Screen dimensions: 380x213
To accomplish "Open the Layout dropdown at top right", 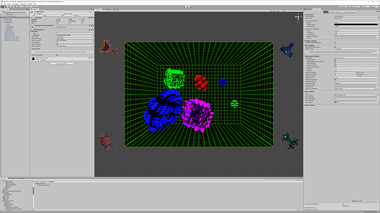I will point(375,7).
